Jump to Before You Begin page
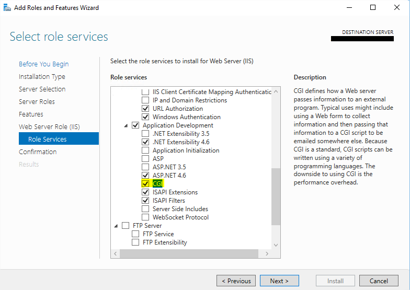The height and width of the screenshot is (290, 410). point(43,64)
